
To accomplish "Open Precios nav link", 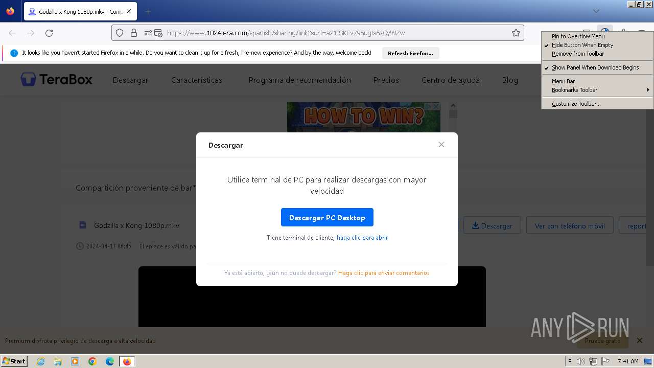I will (386, 80).
